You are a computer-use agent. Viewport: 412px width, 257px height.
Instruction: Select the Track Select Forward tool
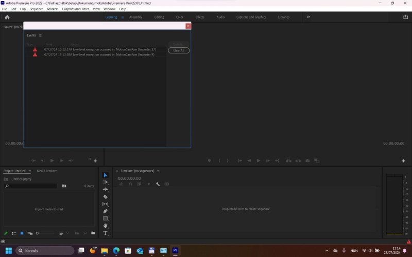coord(106,182)
